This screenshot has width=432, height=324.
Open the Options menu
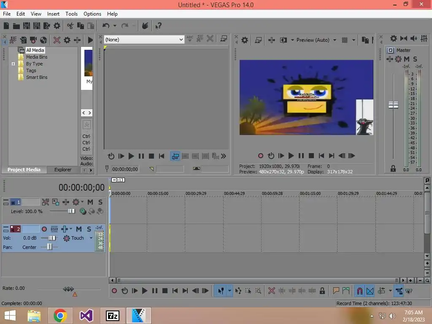92,14
